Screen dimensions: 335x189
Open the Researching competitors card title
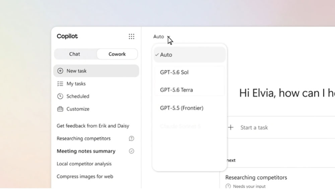[x=256, y=178]
